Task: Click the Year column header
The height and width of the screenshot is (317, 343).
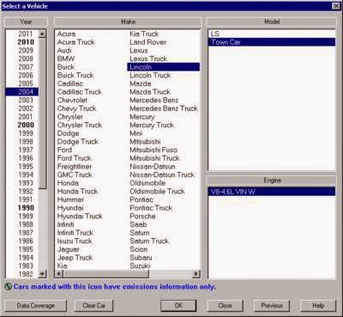Action: [26, 21]
